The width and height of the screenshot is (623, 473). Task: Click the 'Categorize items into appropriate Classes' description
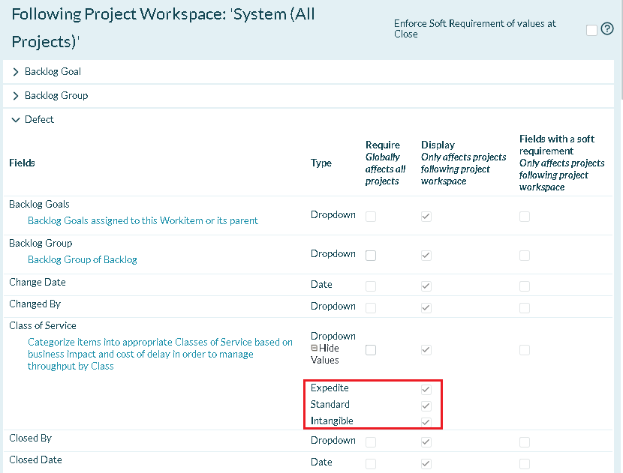(x=160, y=354)
